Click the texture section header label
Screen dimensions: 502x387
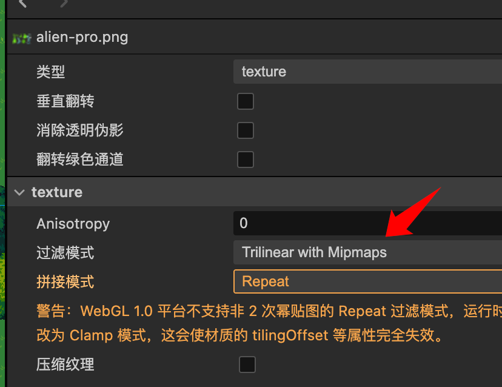coord(57,192)
